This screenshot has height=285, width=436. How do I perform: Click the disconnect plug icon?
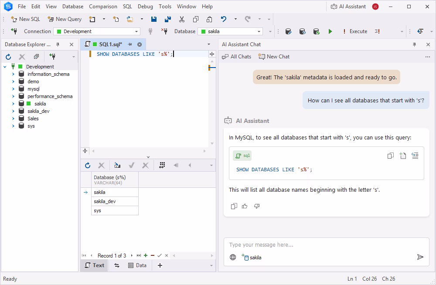[x=164, y=31]
